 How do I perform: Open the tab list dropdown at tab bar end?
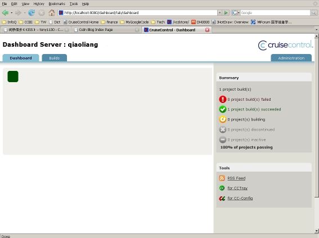tap(317, 30)
